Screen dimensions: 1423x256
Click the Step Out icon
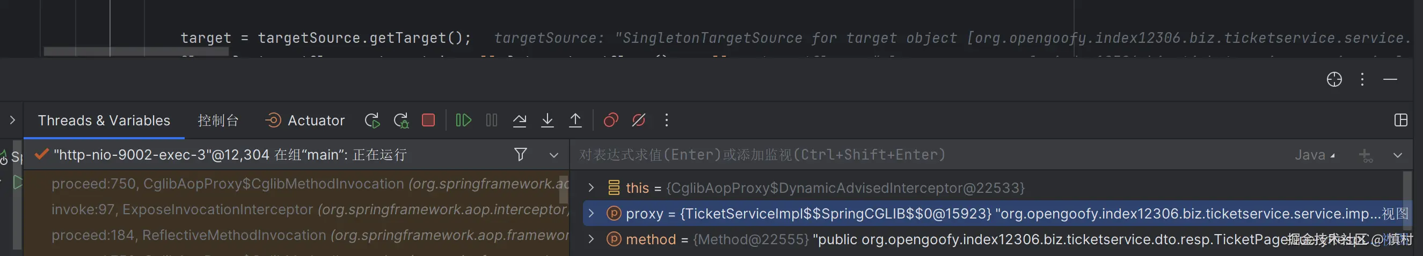tap(575, 121)
